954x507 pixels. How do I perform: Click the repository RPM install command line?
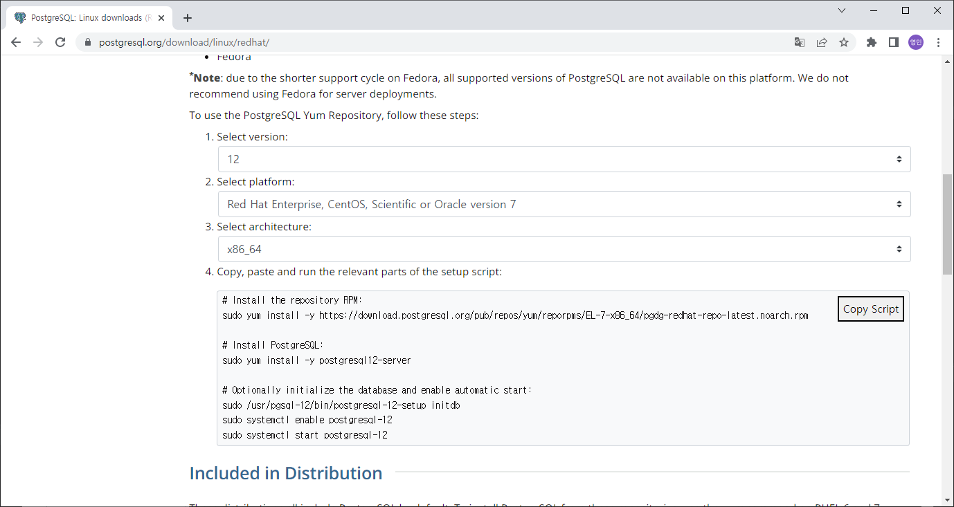[515, 315]
